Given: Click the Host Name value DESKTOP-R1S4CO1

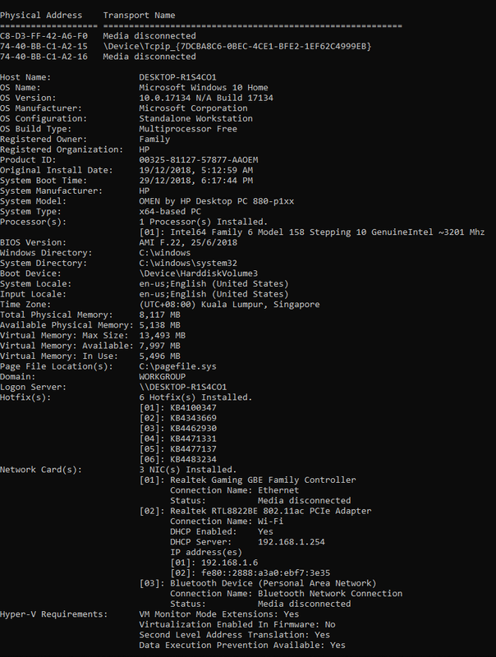Looking at the screenshot, I should (177, 77).
